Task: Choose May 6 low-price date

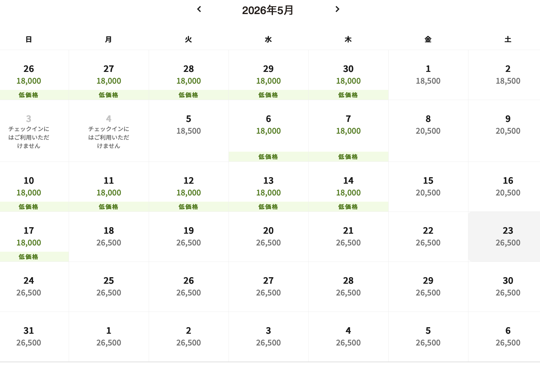Action: (x=268, y=130)
